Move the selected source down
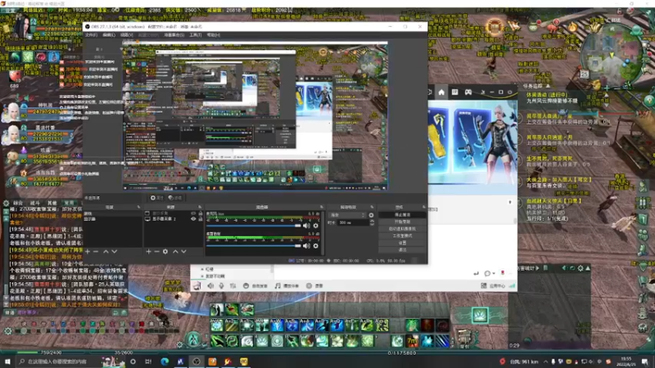This screenshot has height=368, width=655. point(183,252)
